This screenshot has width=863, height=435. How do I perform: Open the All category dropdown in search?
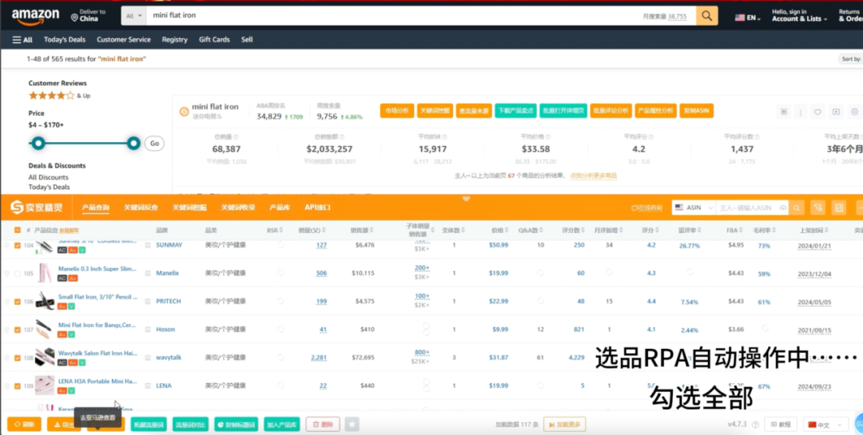pos(133,15)
